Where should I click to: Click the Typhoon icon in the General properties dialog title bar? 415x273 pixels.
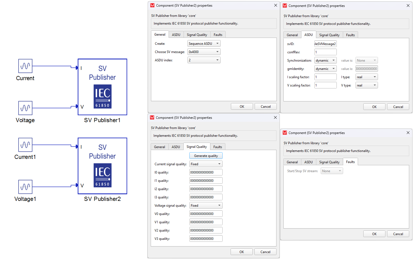click(152, 5)
